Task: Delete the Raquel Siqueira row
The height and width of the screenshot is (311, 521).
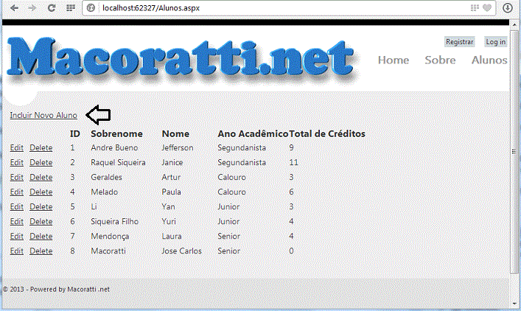Action: click(41, 162)
